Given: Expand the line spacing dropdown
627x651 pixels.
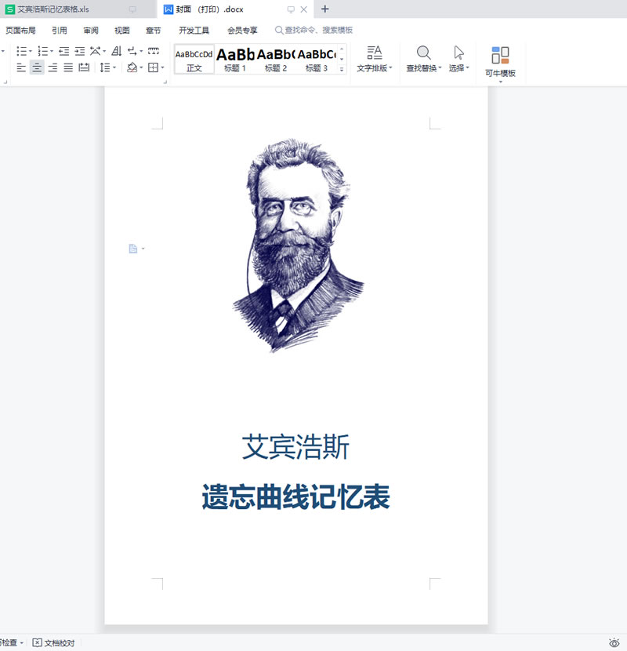Looking at the screenshot, I should click(x=114, y=68).
